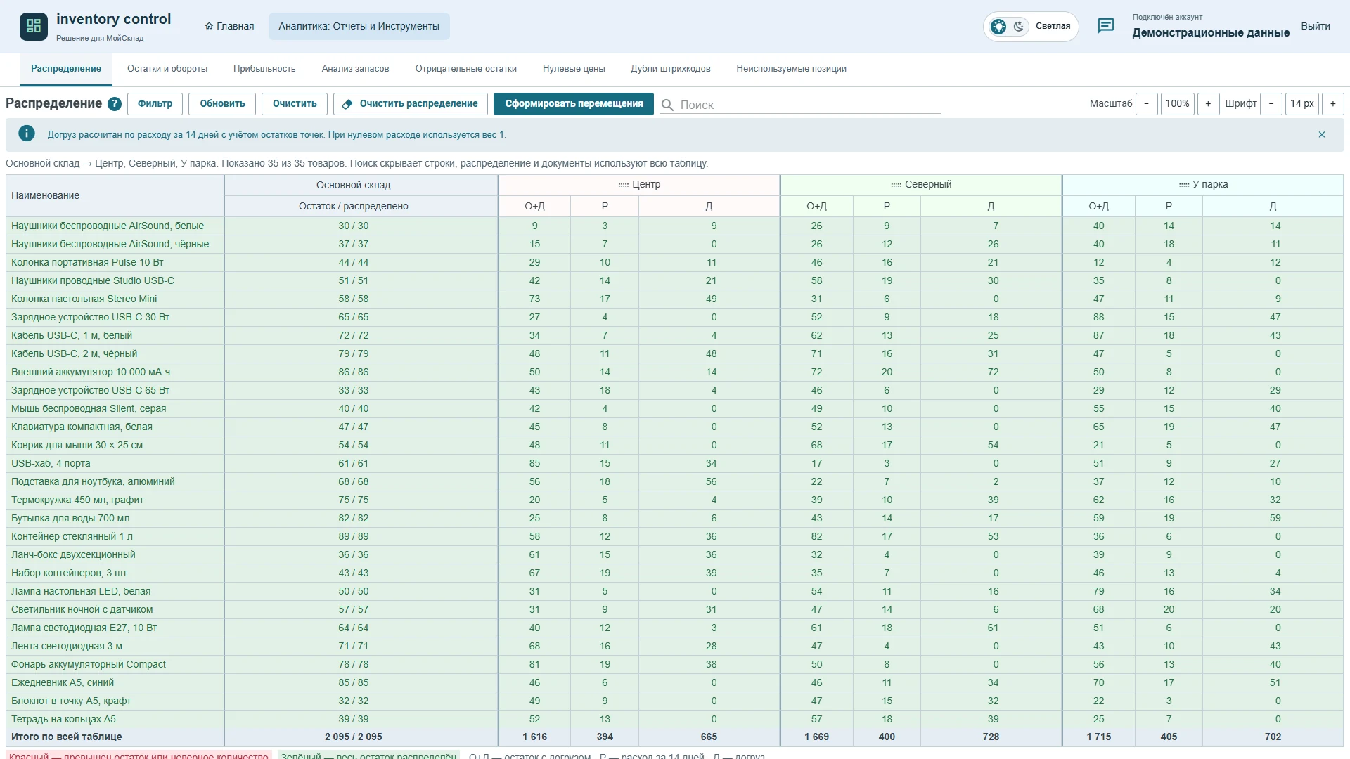This screenshot has height=759, width=1350.
Task: Increase Масштаб with plus button
Action: (1208, 104)
